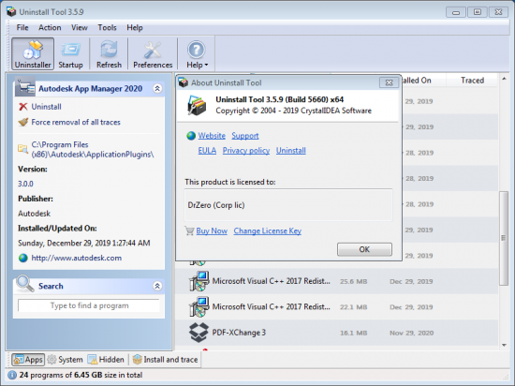The width and height of the screenshot is (515, 386).
Task: Open the Uninstaller toolbar section
Action: [x=33, y=53]
